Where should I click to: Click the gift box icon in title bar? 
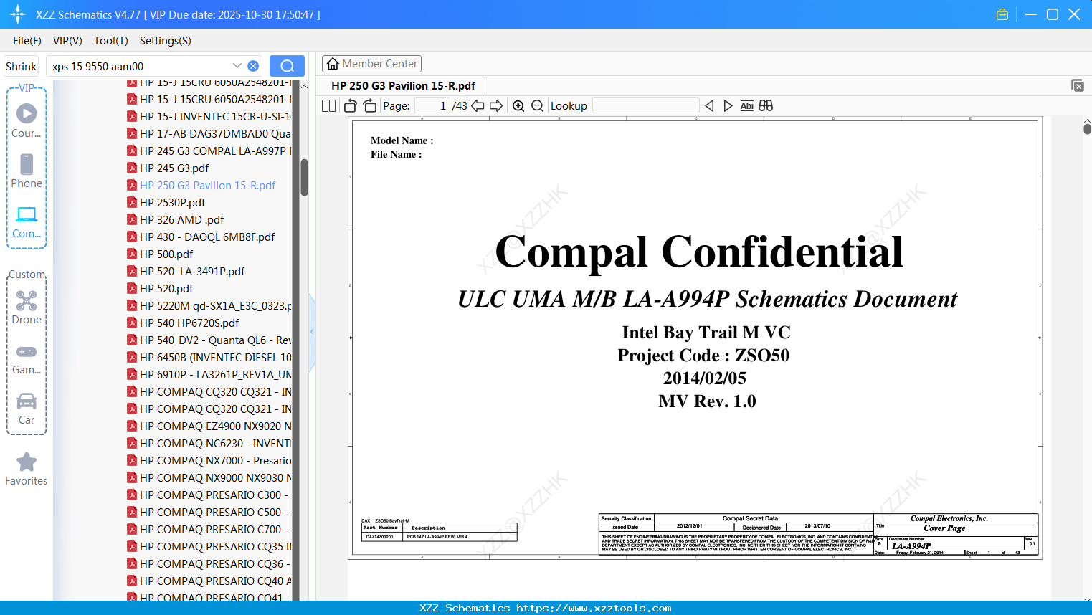tap(1002, 14)
